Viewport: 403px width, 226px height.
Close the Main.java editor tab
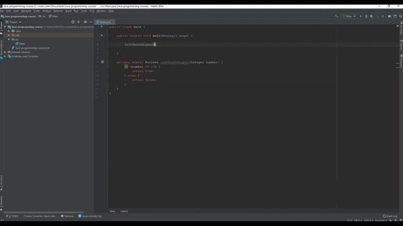click(x=113, y=23)
